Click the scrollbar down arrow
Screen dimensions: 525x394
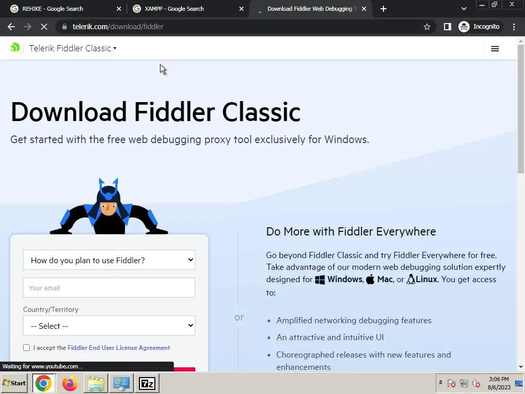tap(521, 367)
